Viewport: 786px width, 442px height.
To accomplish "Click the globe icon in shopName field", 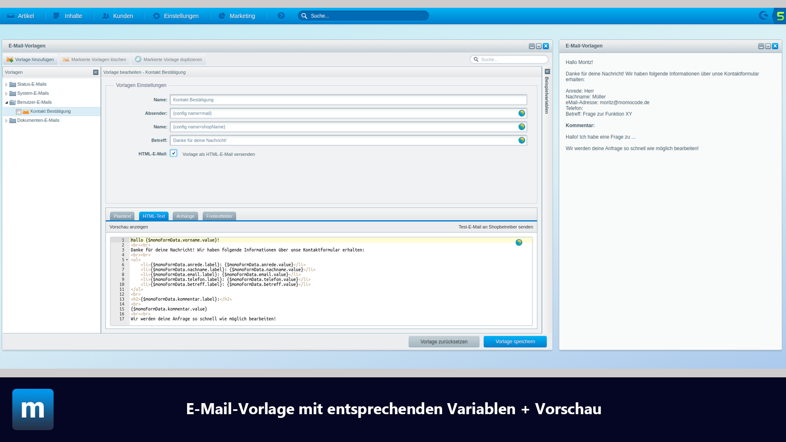I will 522,127.
